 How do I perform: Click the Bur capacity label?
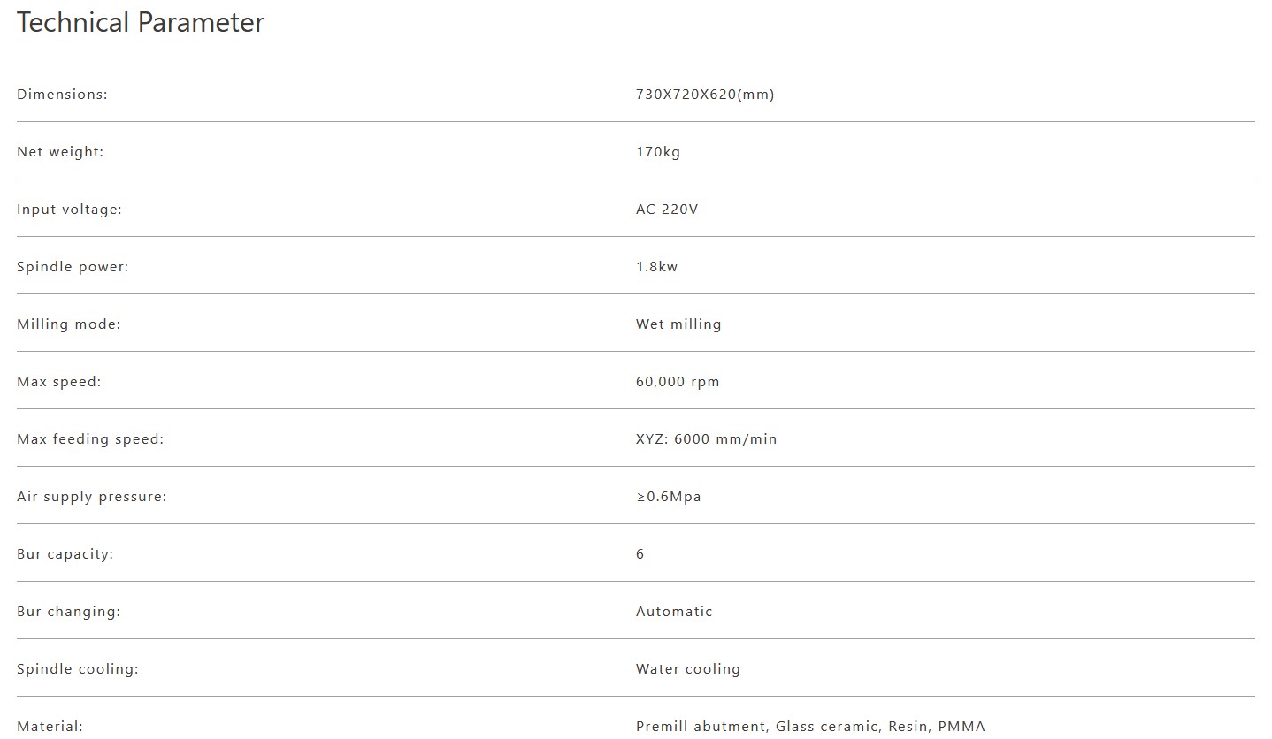(65, 554)
